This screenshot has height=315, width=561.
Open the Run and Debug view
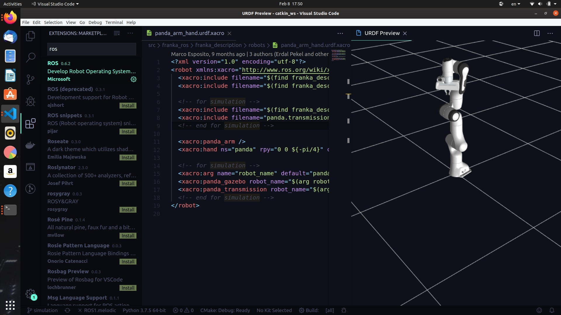[x=30, y=101]
